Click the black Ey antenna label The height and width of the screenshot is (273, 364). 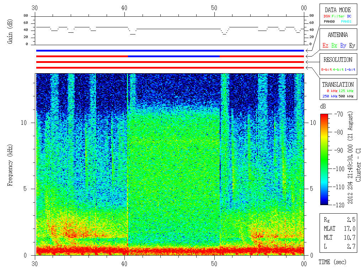[x=352, y=45]
